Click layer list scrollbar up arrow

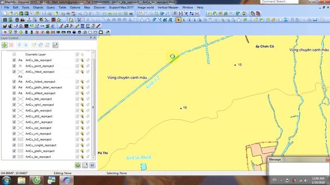93,52
